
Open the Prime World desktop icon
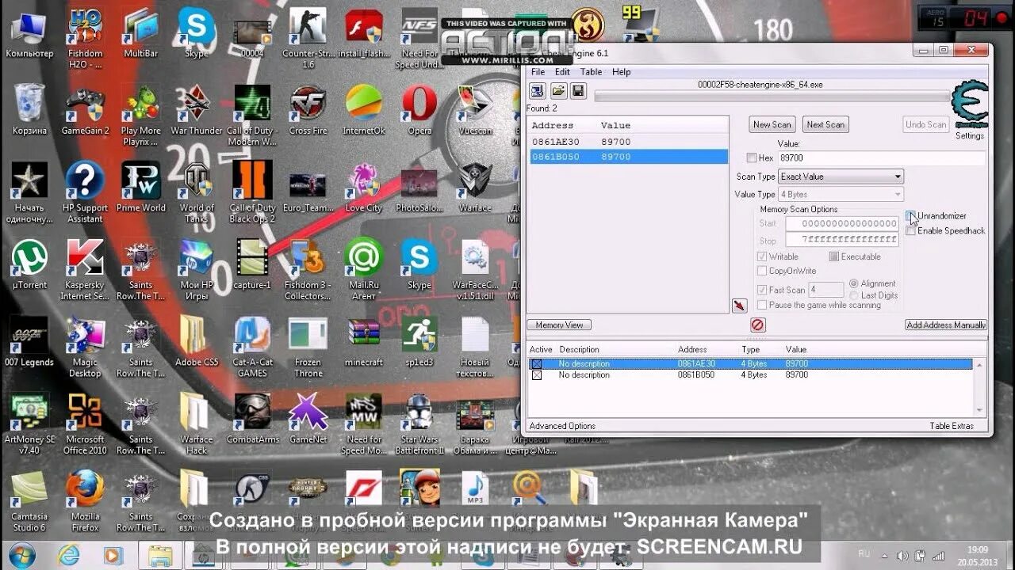pyautogui.click(x=140, y=188)
